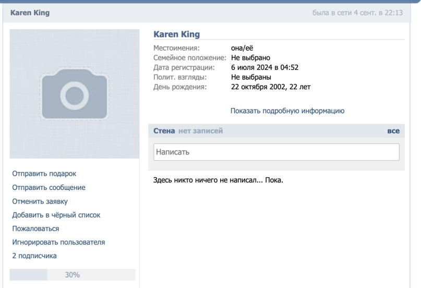The width and height of the screenshot is (421, 288).
Task: Click registration date 6 июля 2024 в 04:52
Action: (x=264, y=67)
